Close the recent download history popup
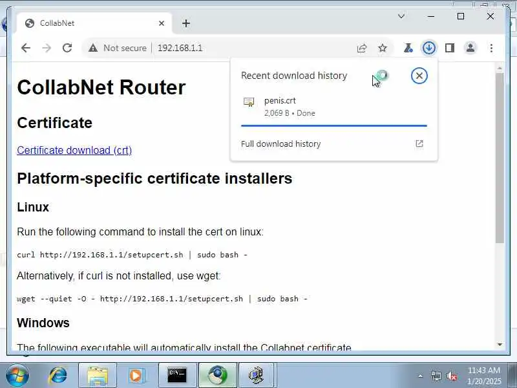The height and width of the screenshot is (388, 517). pos(419,76)
